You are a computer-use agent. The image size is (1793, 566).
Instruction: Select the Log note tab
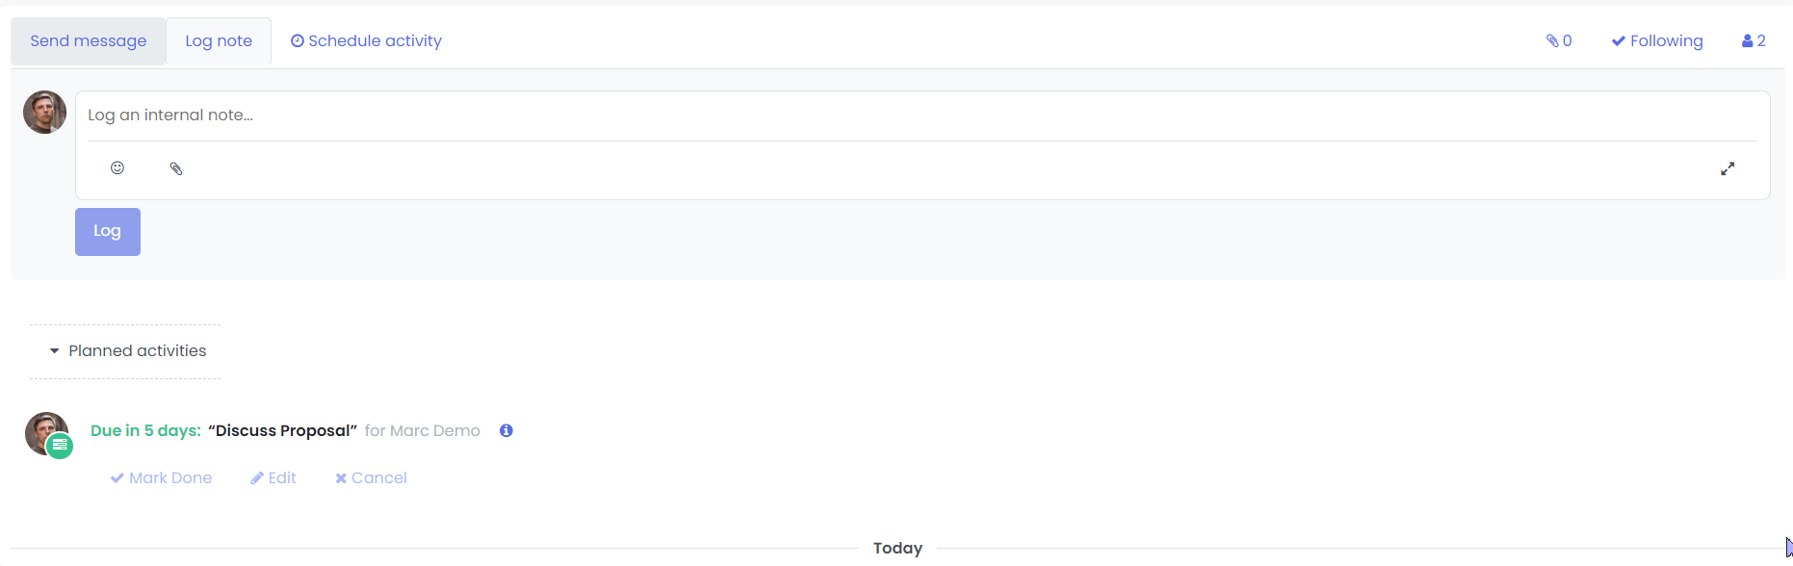click(219, 41)
